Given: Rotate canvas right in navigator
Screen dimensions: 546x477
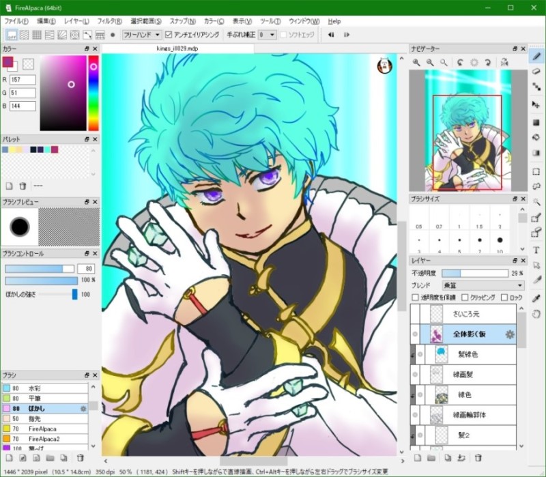Looking at the screenshot, I should click(488, 62).
